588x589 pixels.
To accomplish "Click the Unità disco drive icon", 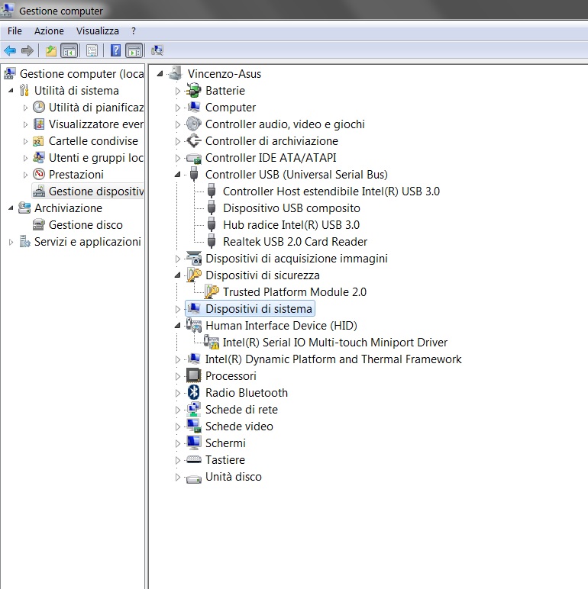I will coord(194,478).
